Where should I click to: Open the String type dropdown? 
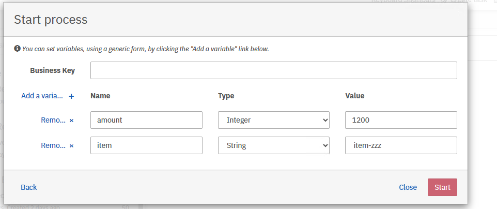click(x=273, y=145)
